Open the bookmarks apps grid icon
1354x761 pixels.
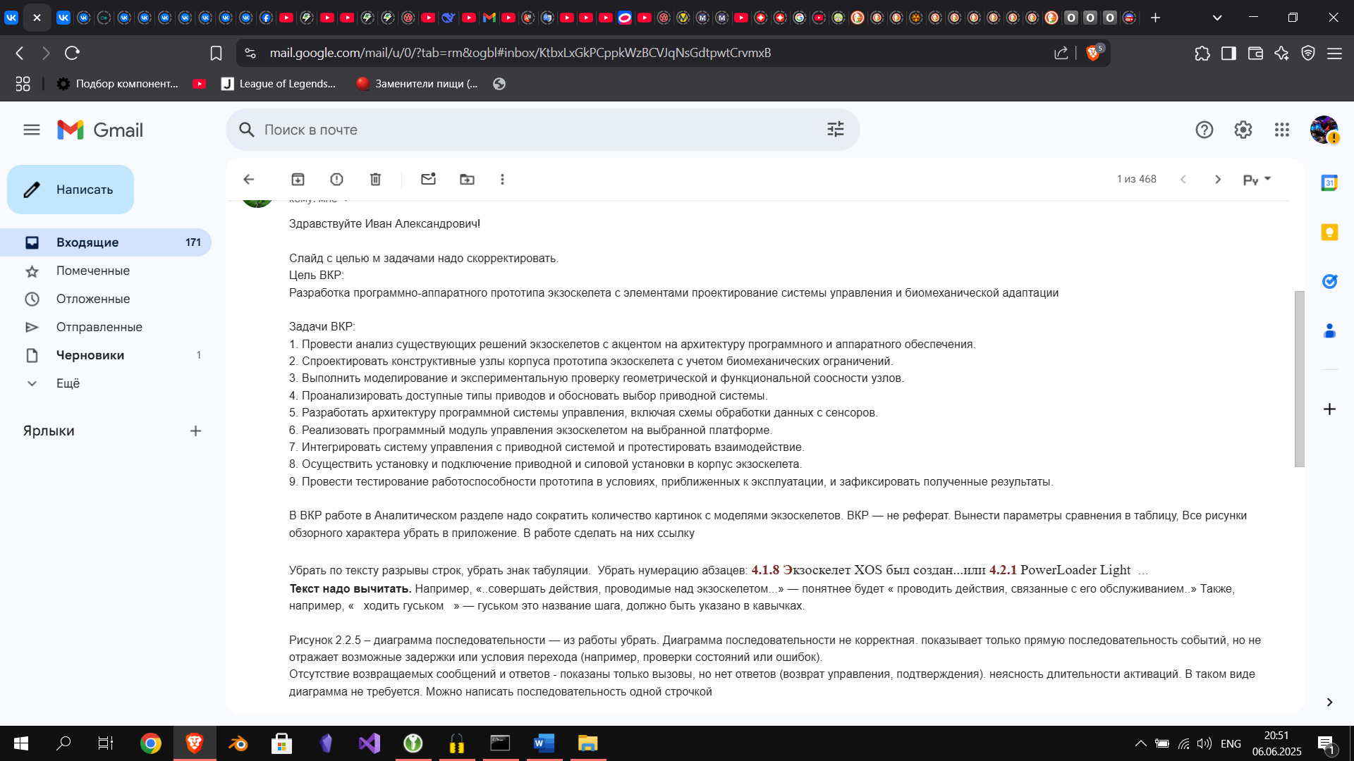click(x=23, y=84)
